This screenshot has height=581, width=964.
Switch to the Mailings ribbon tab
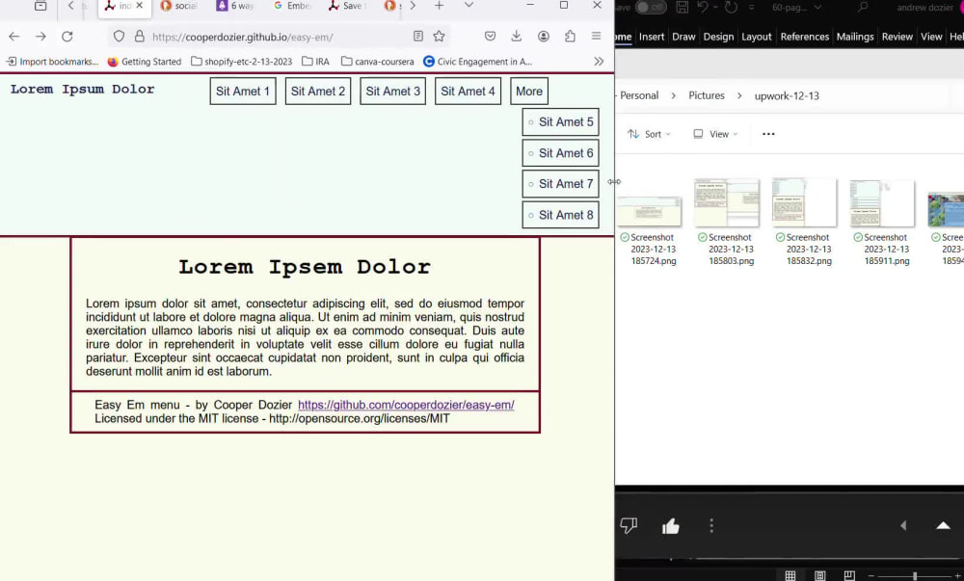coord(854,37)
